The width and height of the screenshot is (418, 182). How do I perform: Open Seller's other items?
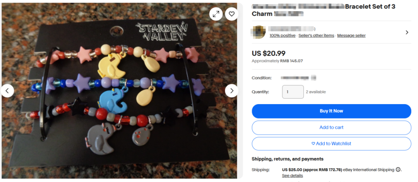[316, 35]
